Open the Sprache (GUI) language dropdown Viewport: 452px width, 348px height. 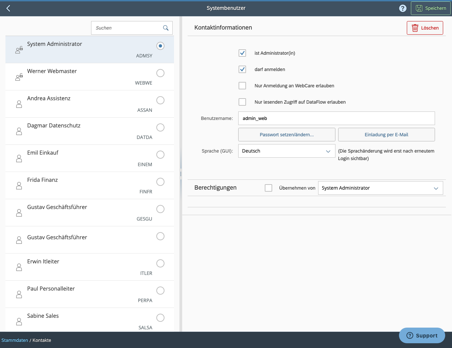coord(328,151)
